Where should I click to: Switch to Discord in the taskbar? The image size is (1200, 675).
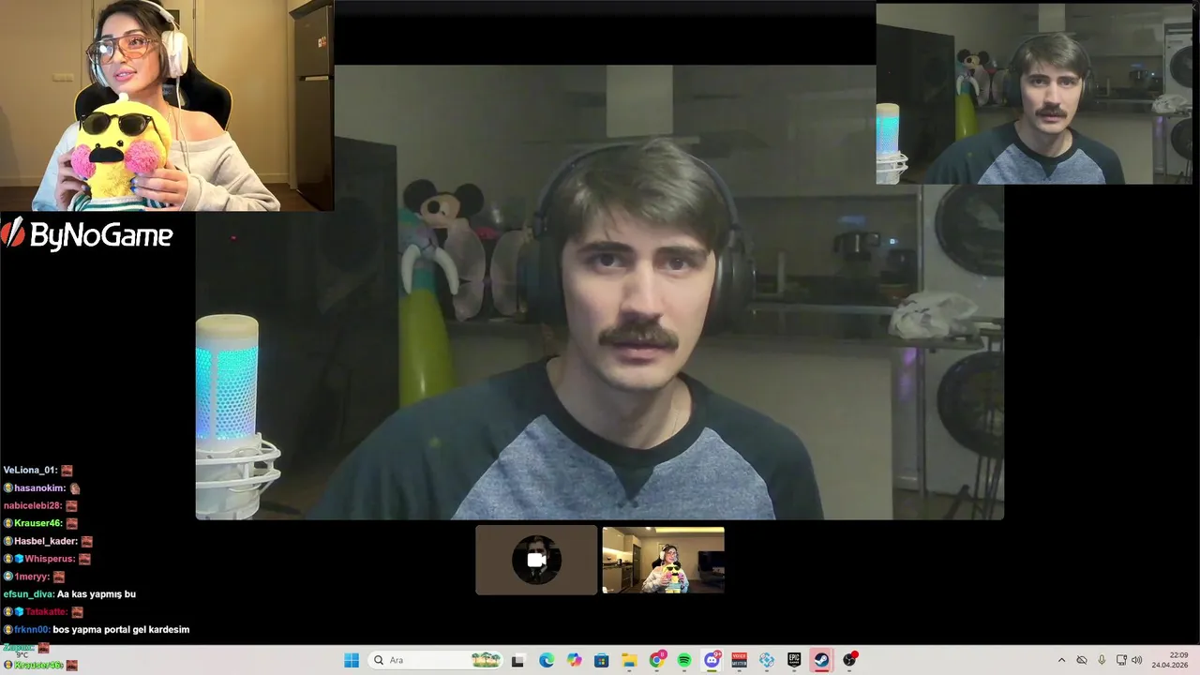pos(712,660)
